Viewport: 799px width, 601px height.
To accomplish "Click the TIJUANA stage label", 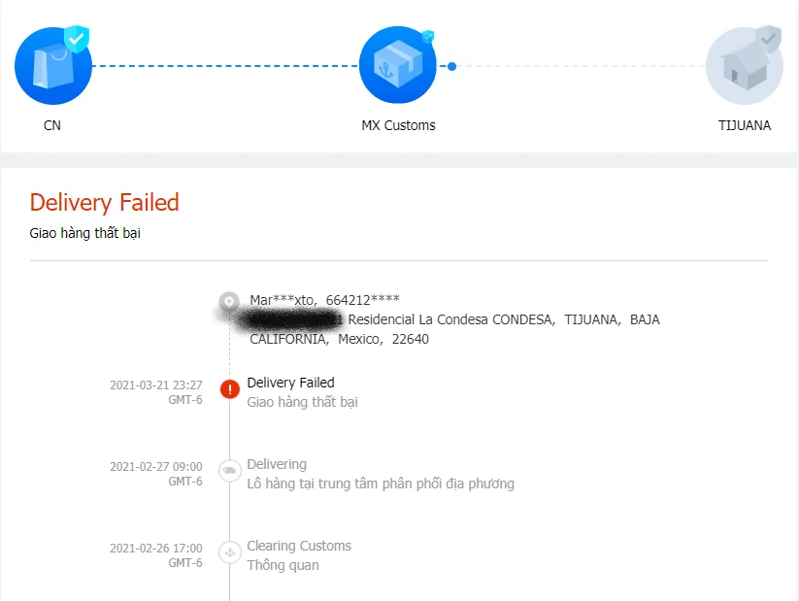I will 745,125.
